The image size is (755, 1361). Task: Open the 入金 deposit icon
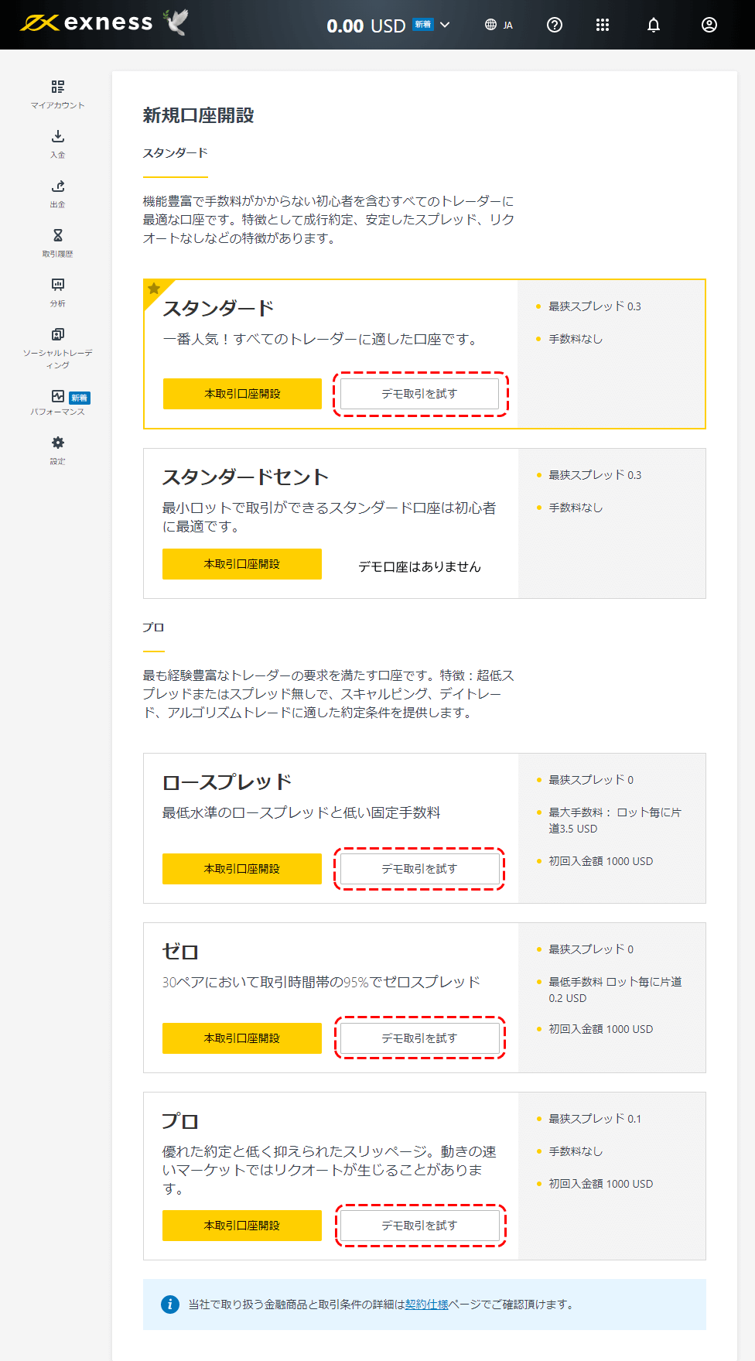(x=58, y=136)
